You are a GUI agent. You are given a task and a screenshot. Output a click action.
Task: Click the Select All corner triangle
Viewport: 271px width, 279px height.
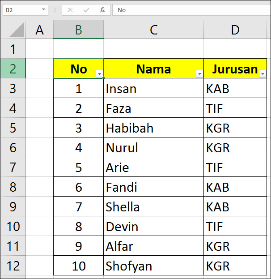point(17,30)
